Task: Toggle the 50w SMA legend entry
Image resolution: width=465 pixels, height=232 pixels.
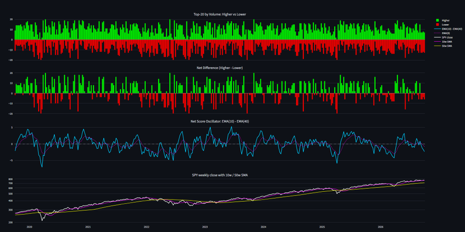Action: point(443,46)
